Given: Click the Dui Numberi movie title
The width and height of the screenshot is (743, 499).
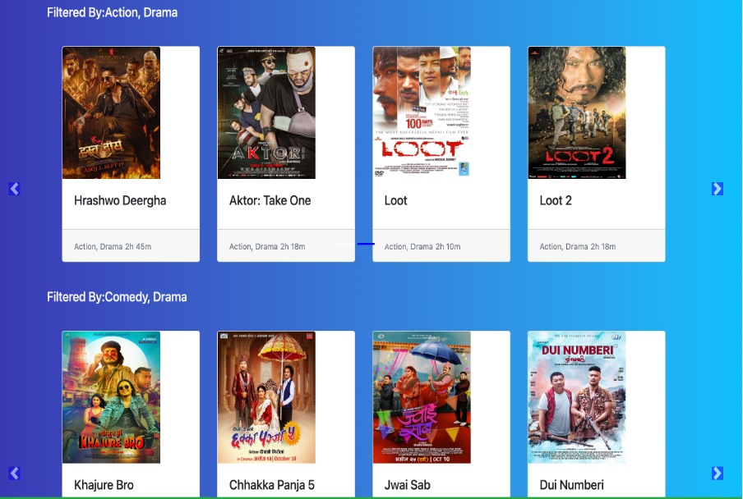Looking at the screenshot, I should [571, 485].
